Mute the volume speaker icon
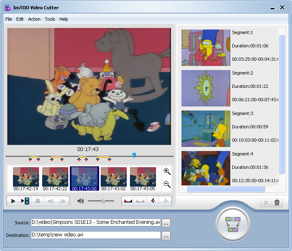 [80, 201]
